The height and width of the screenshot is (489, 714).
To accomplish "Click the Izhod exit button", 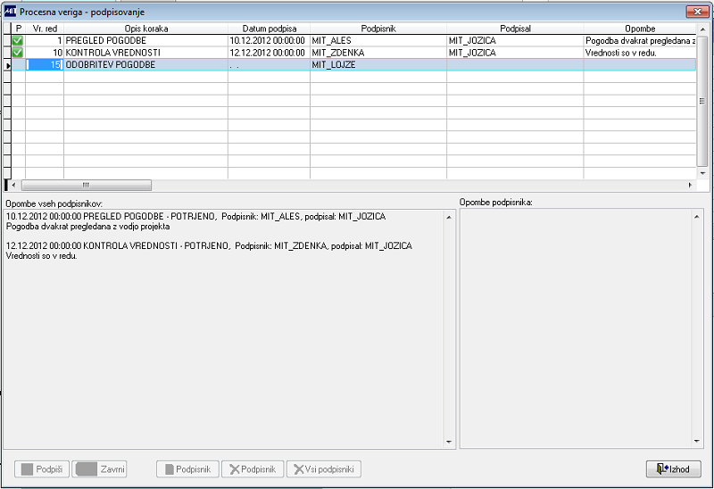I will 674,469.
